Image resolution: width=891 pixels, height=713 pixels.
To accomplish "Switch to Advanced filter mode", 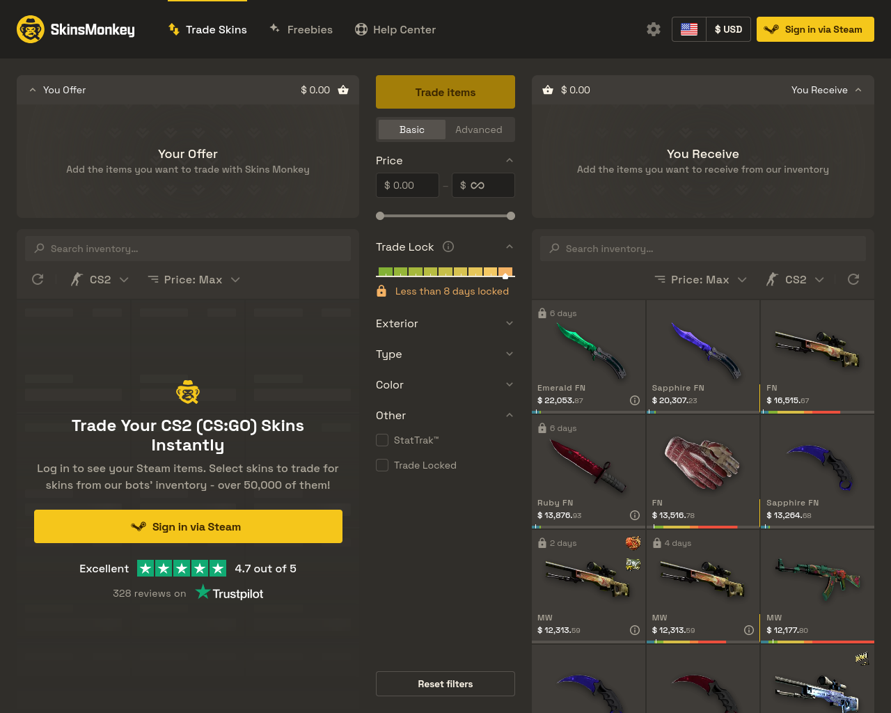I will coord(479,130).
